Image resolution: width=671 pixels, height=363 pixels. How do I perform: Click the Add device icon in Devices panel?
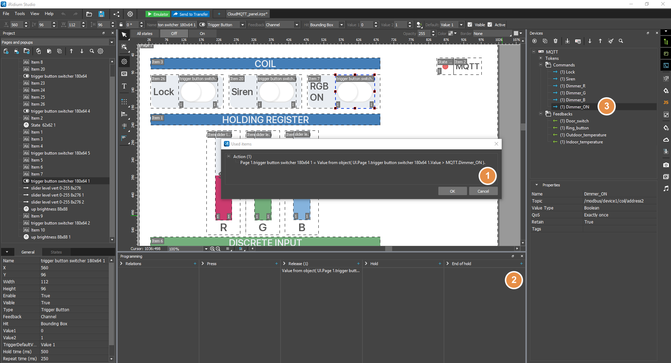534,41
